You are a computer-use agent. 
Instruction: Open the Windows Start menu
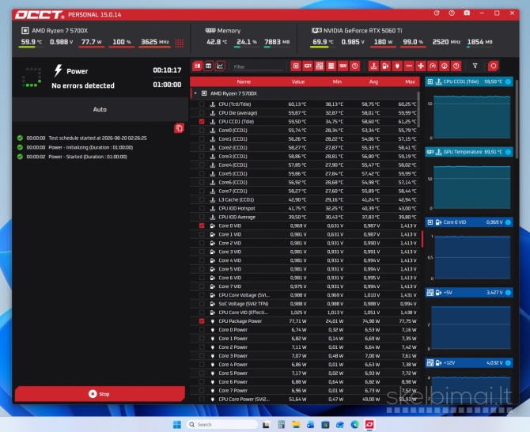(x=176, y=425)
